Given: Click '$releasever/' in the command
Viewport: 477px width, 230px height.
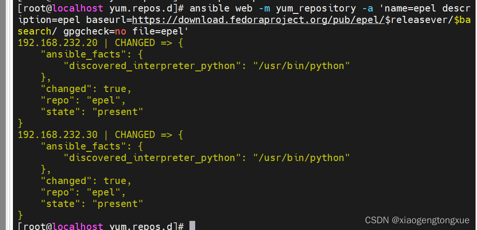Looking at the screenshot, I should tap(420, 20).
